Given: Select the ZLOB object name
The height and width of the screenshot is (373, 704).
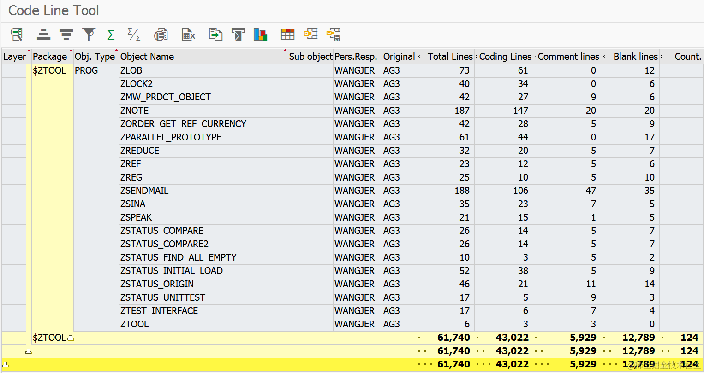Looking at the screenshot, I should pyautogui.click(x=131, y=70).
